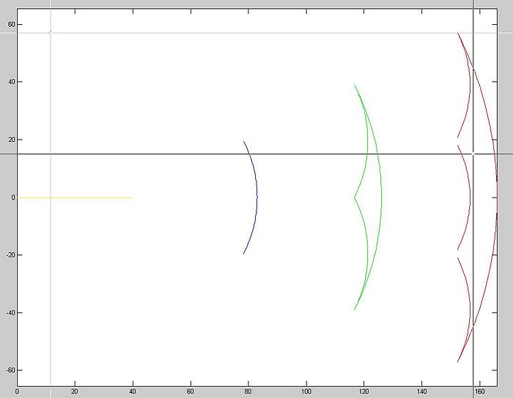
Task: Click intersection of white vertical and horizontal lines
Action: click(x=50, y=32)
